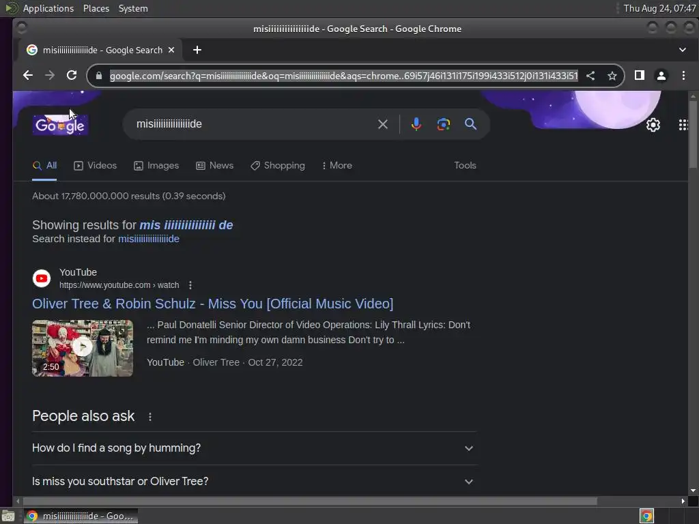Open the Chrome side panel
This screenshot has width=699, height=524.
click(x=639, y=75)
